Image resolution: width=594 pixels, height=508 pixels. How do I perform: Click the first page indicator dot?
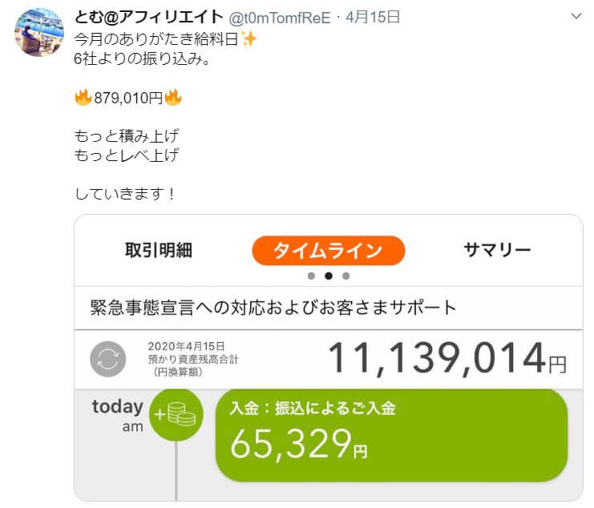(x=311, y=276)
